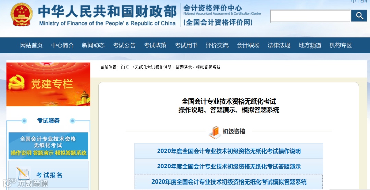The width and height of the screenshot is (370, 190).
Task: Click the national emblem logo
Action: click(x=22, y=15)
